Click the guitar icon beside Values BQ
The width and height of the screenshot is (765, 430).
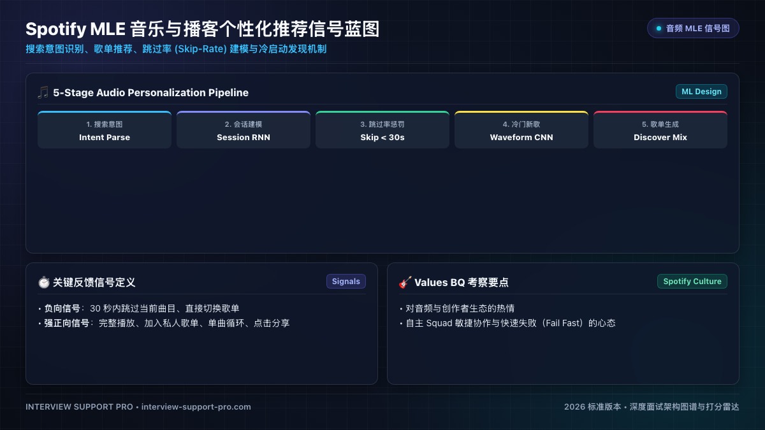point(405,282)
